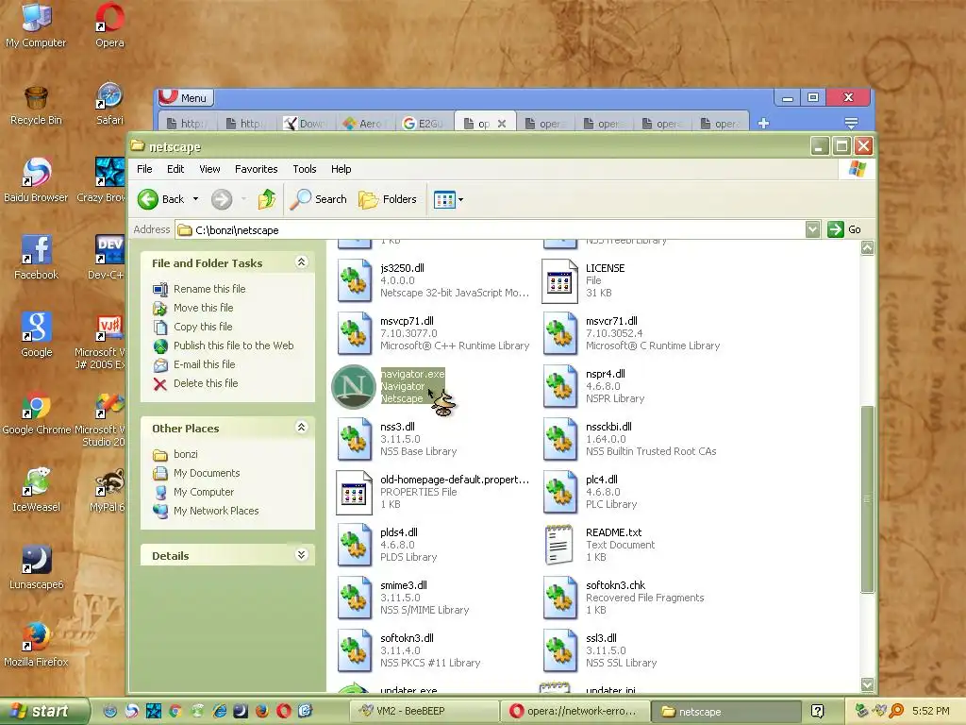
Task: Select the softokn3.chk file icon
Action: tap(559, 598)
